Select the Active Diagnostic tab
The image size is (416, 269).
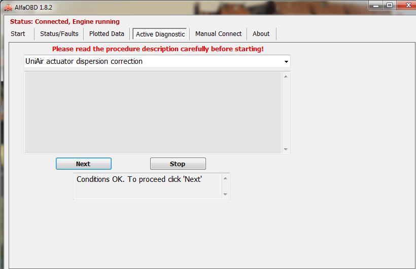[160, 34]
